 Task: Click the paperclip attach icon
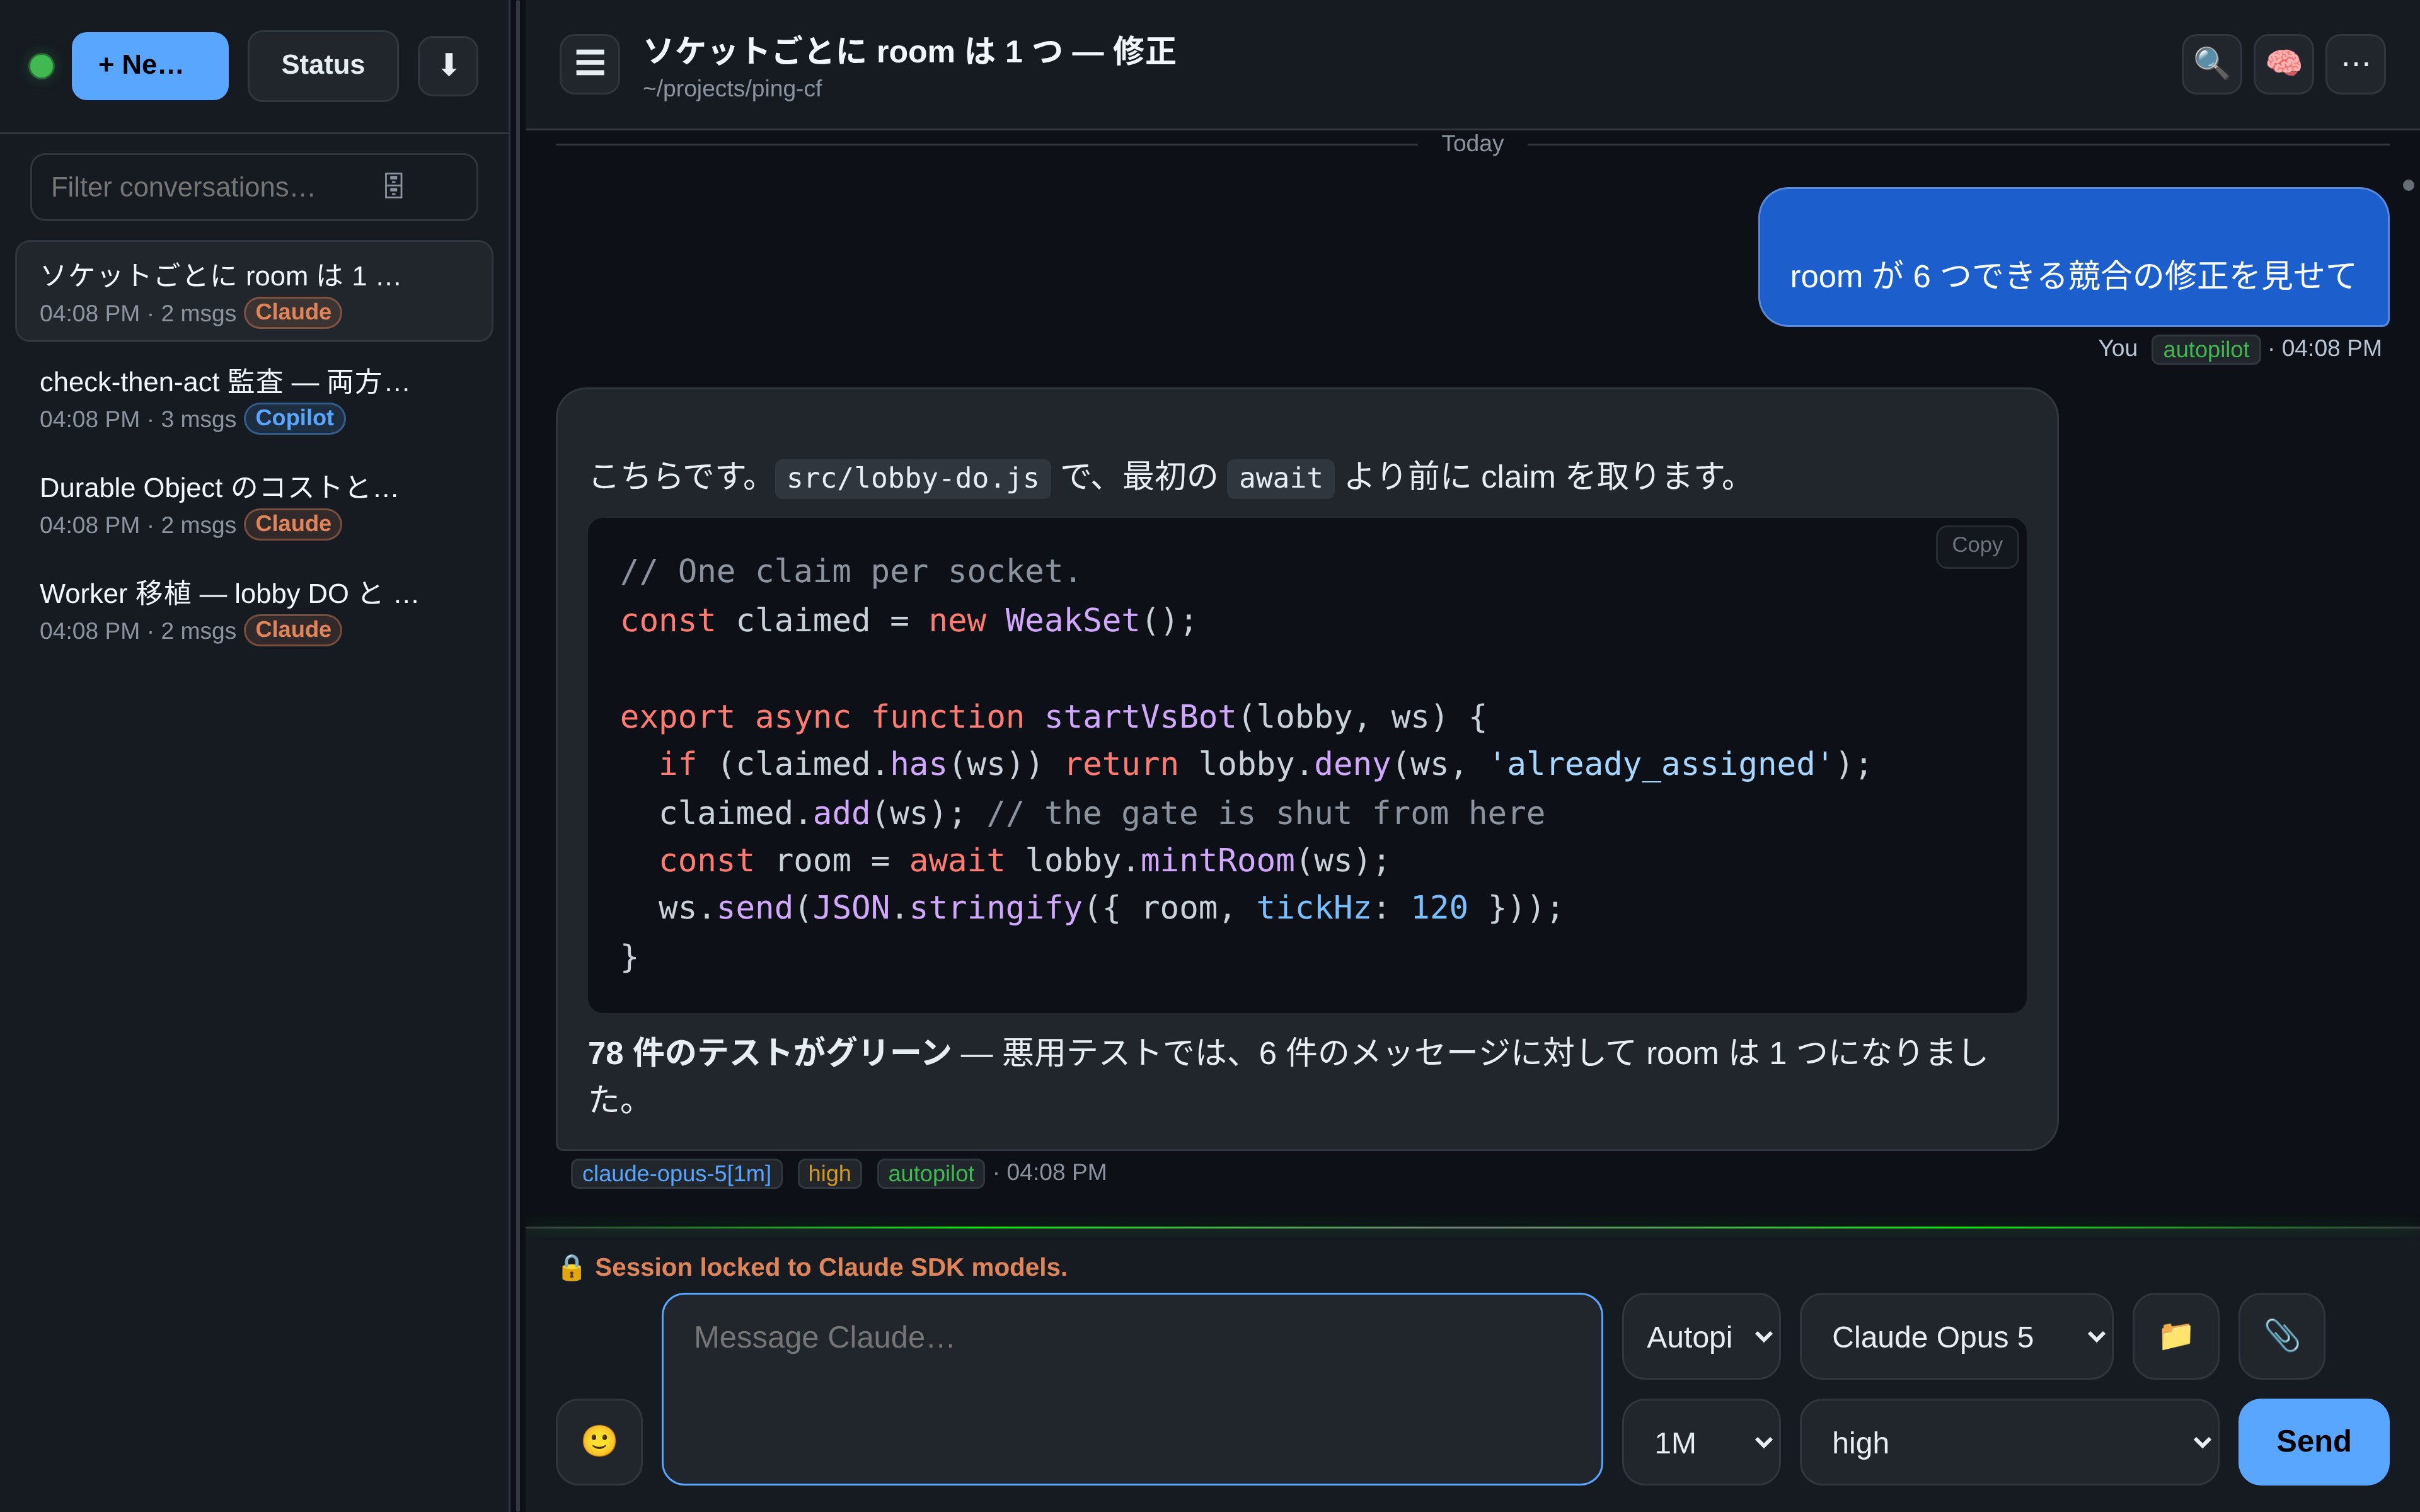pos(2281,1337)
